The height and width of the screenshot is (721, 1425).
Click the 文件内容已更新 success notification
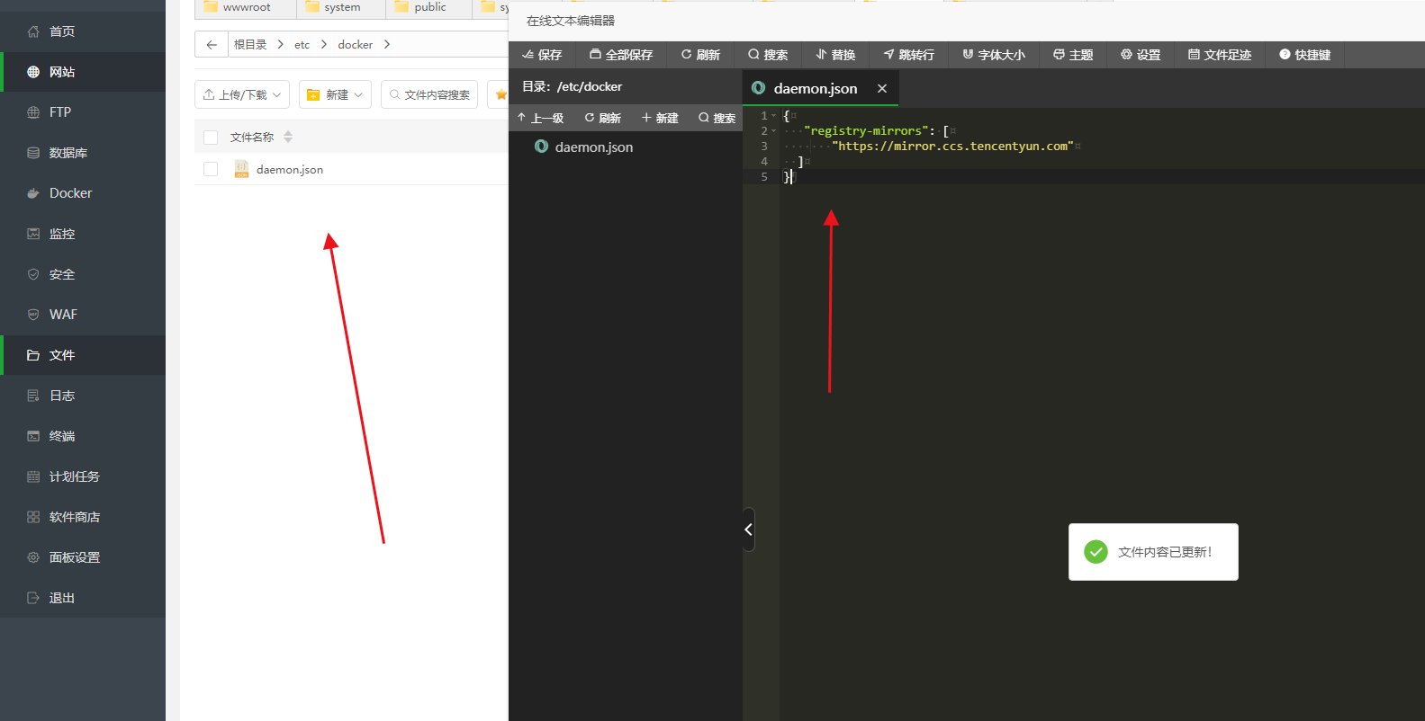pos(1153,552)
